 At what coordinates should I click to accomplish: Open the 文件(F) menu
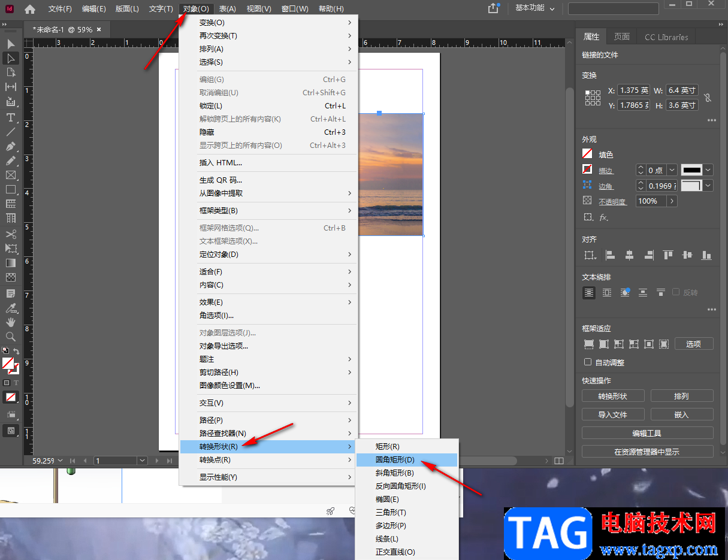coord(60,9)
